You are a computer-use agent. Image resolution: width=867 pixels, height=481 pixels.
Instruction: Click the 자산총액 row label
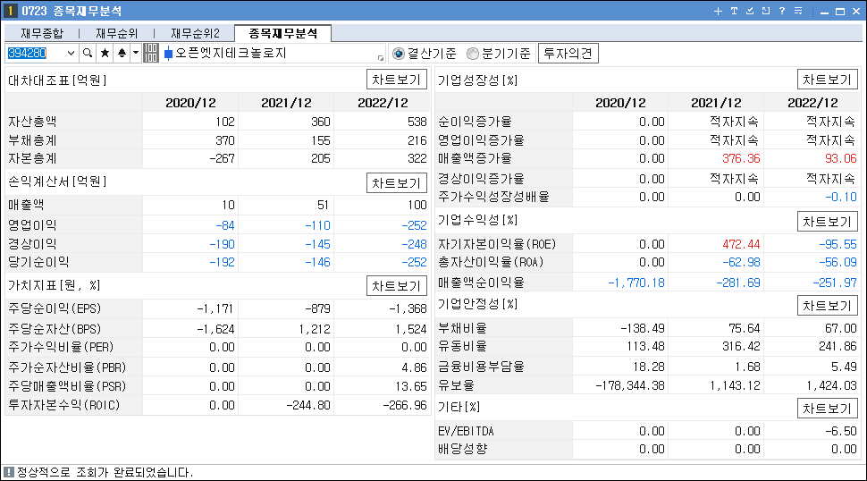32,122
